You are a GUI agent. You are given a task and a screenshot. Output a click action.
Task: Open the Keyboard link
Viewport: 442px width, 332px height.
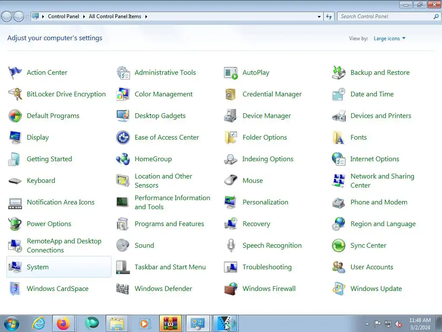(41, 181)
